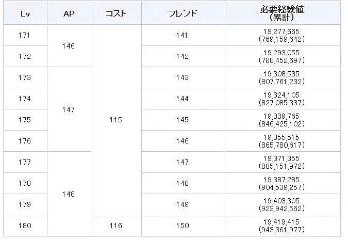Click the friend value 144 cell
Screen dimensions: 348x240
click(x=182, y=99)
